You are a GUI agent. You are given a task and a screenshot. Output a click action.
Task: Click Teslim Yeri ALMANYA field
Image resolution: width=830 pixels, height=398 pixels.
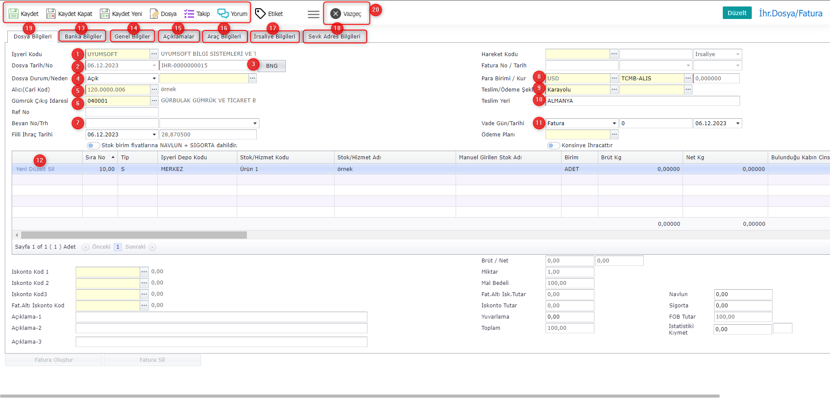click(x=642, y=101)
